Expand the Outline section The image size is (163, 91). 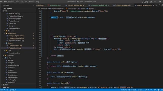pos(6,85)
